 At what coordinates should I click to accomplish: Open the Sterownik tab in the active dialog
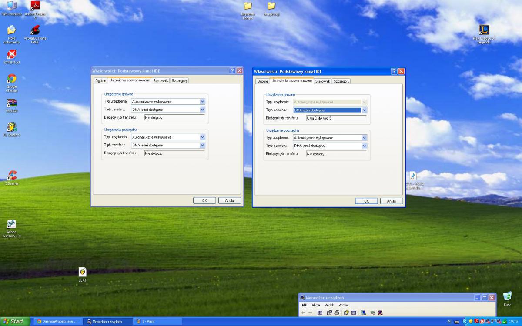[323, 81]
